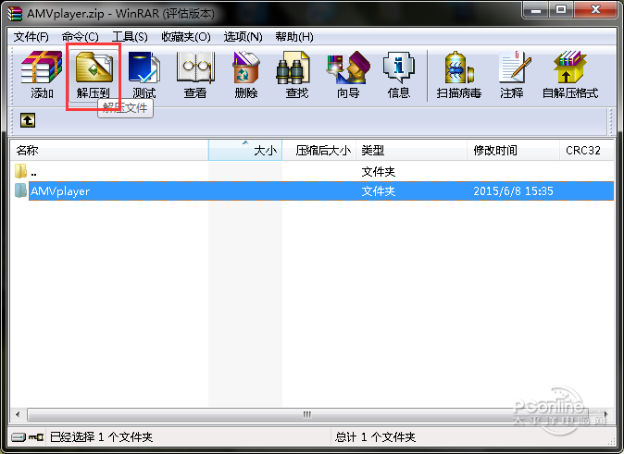The image size is (624, 454).
Task: Open the 收藏夹(O) menu
Action: (186, 37)
